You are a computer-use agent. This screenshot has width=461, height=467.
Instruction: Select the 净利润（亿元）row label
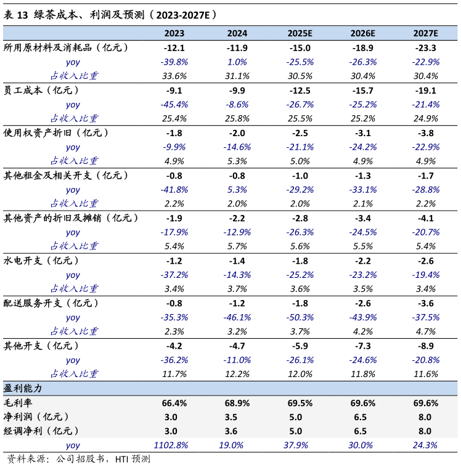click(36, 417)
